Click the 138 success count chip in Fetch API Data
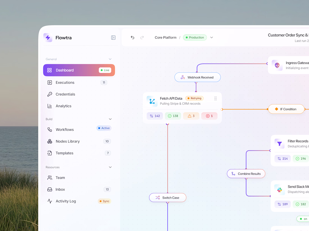 173,116
